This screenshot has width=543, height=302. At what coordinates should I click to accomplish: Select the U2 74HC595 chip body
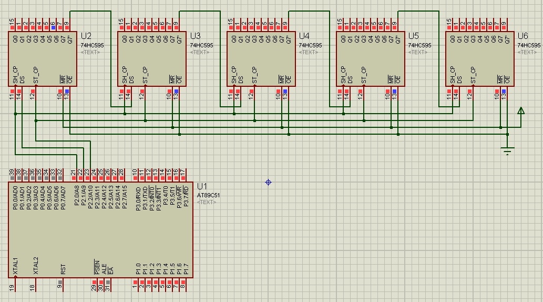[x=43, y=59]
